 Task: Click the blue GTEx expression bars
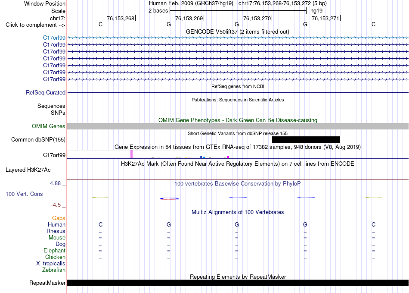click(202, 157)
